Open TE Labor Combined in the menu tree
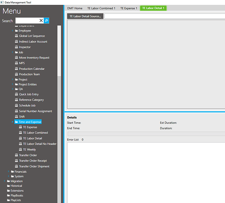This screenshot has height=203, width=225. click(x=35, y=133)
